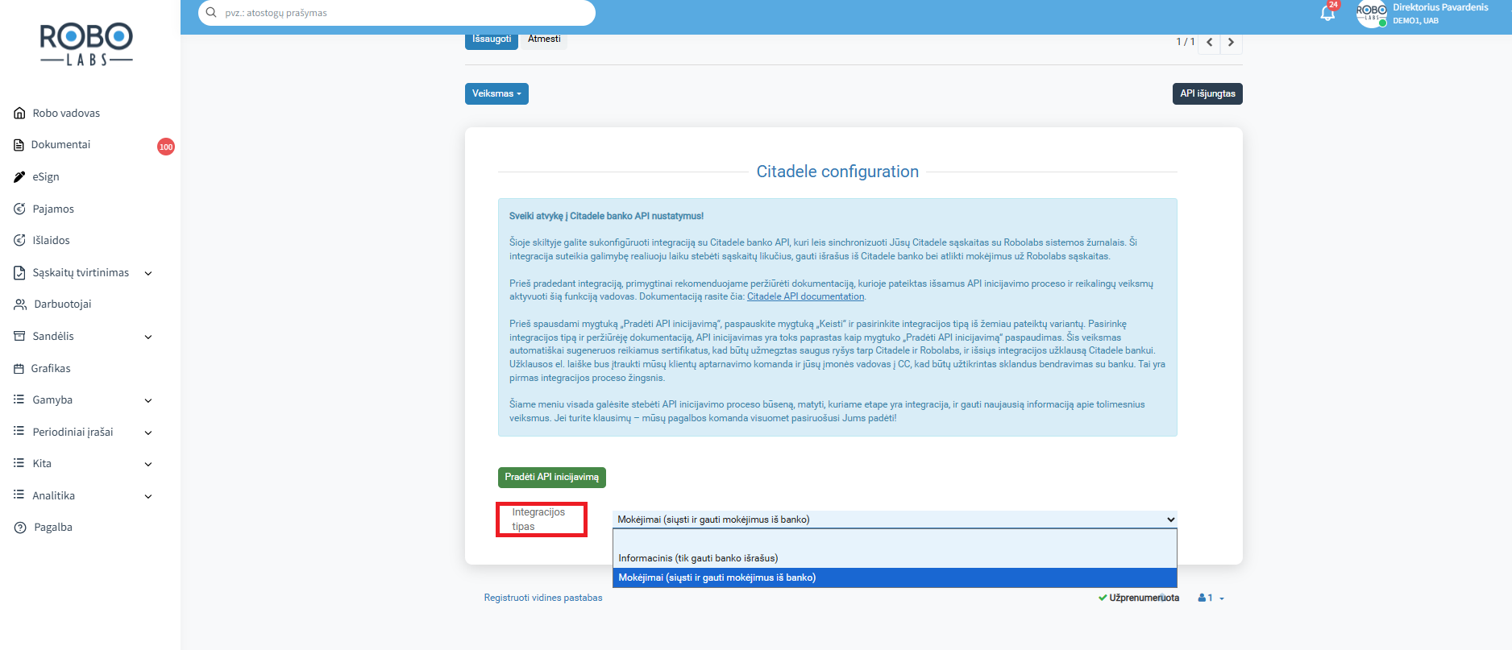Click the Pagalba question mark icon
The width and height of the screenshot is (1512, 650).
20,528
